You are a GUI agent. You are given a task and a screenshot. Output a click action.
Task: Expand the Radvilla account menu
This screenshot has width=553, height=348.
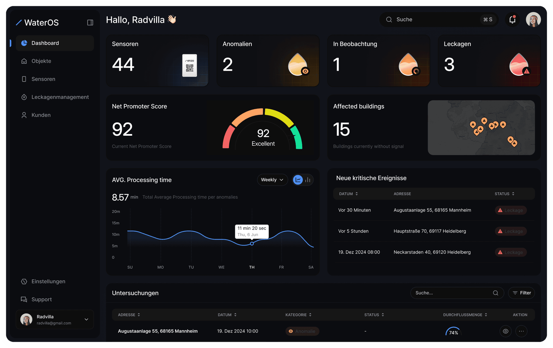pyautogui.click(x=86, y=319)
